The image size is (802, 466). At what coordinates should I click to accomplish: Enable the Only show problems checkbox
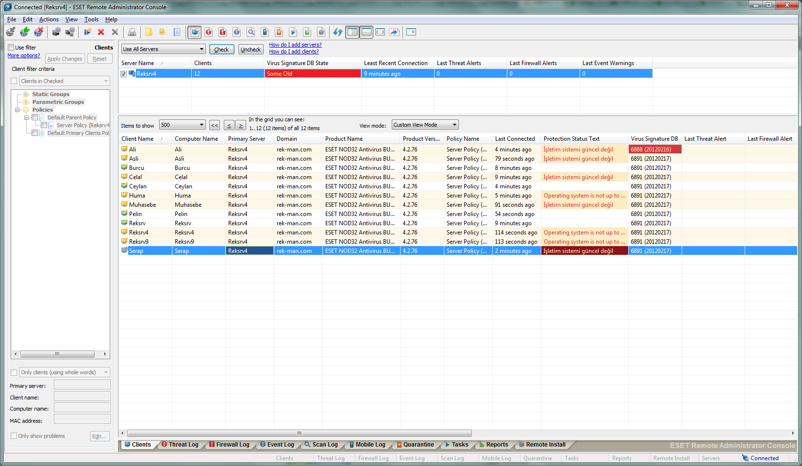pyautogui.click(x=14, y=436)
